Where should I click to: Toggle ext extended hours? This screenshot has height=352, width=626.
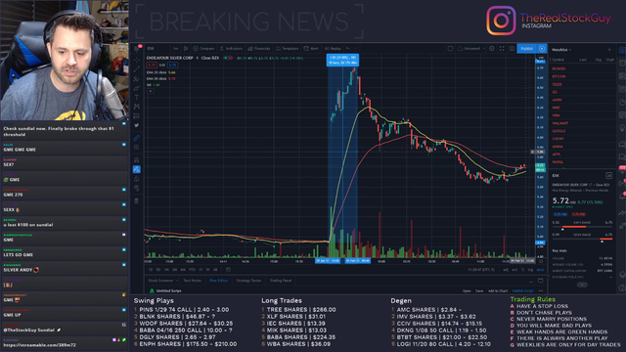tap(514, 270)
